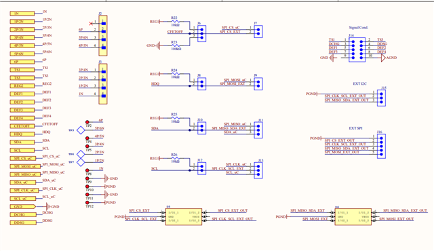Click the TP3 diamond test point
The height and width of the screenshot is (251, 434).
[x=81, y=130]
